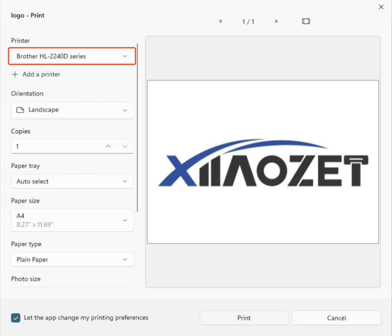This screenshot has width=392, height=336.
Task: Expand the Orientation dropdown
Action: [x=72, y=110]
